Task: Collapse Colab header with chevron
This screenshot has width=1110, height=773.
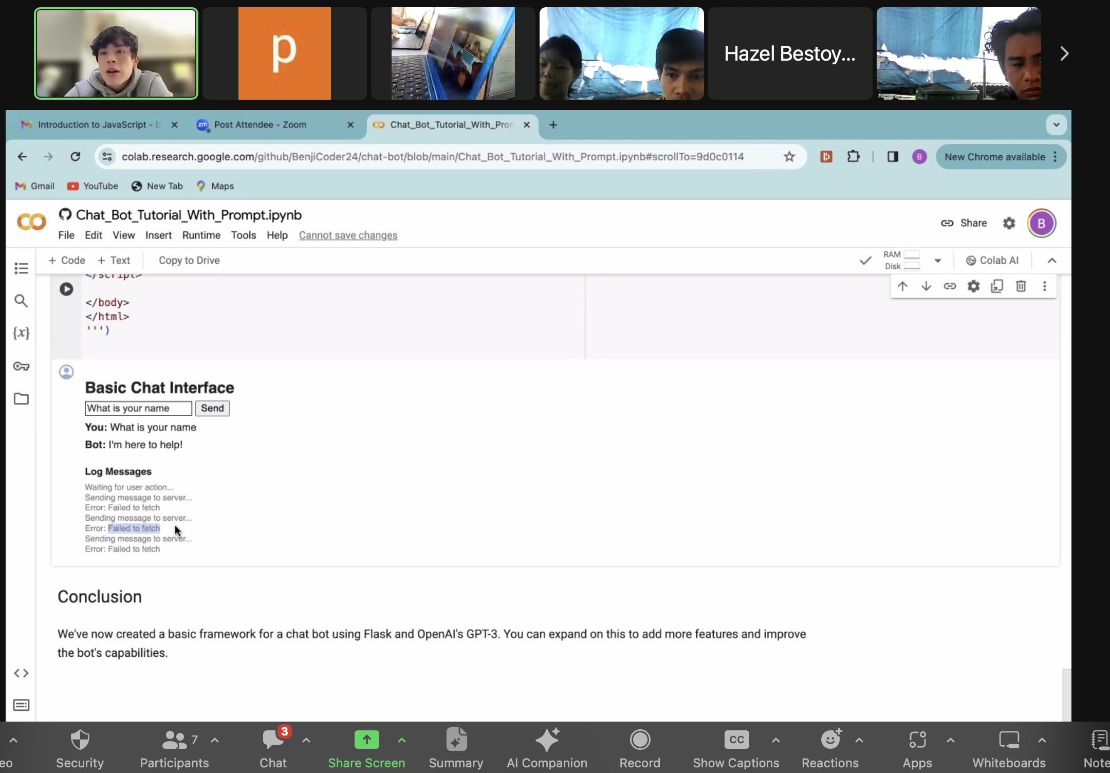Action: (x=1052, y=261)
